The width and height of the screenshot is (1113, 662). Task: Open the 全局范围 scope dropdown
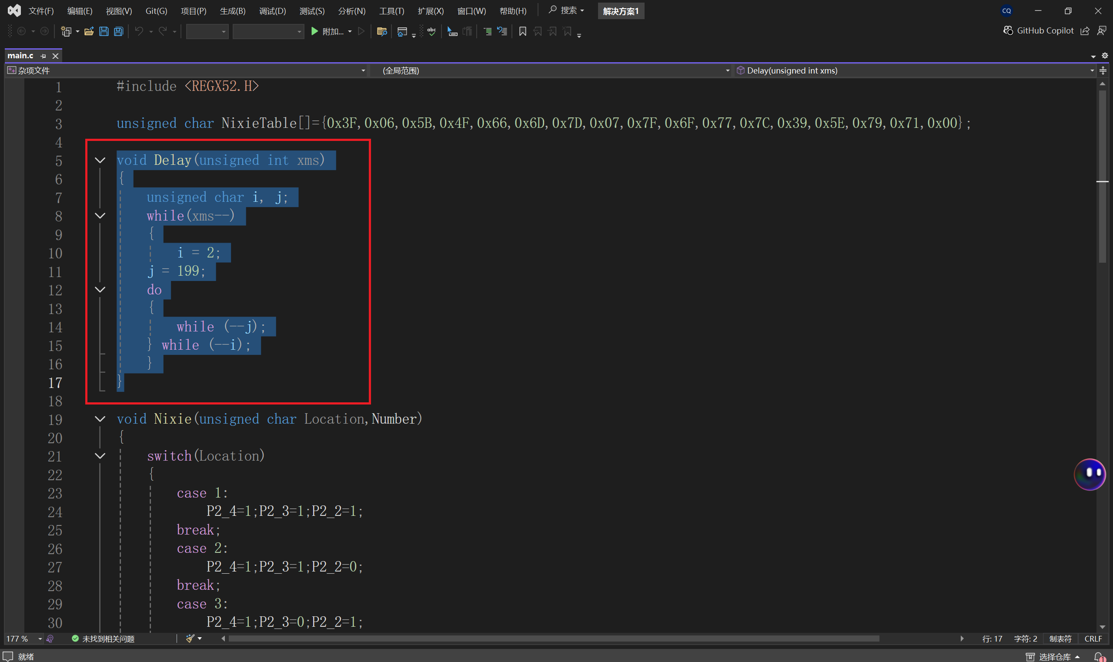point(727,70)
